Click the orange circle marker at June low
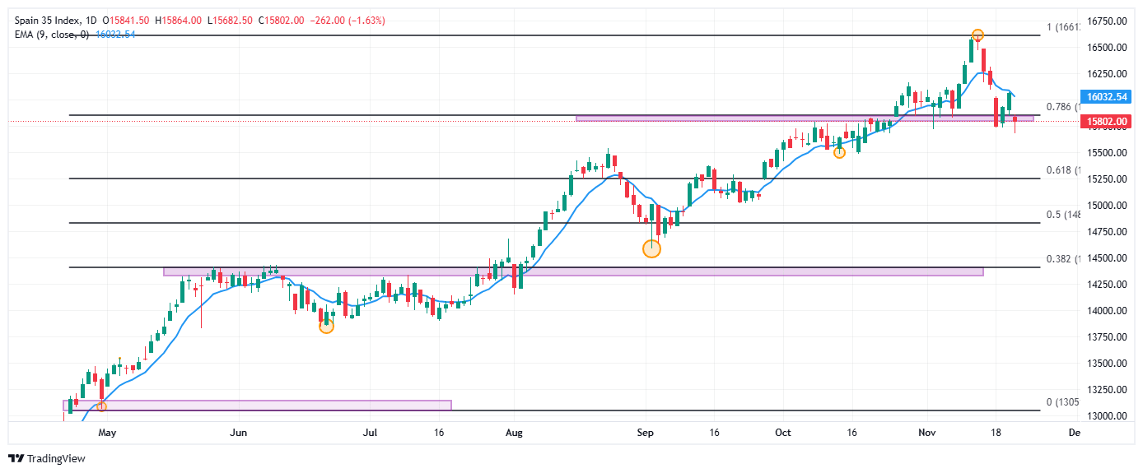This screenshot has height=473, width=1143. [326, 327]
